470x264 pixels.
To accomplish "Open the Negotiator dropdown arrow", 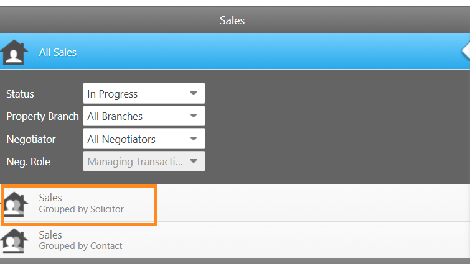I will coord(194,139).
